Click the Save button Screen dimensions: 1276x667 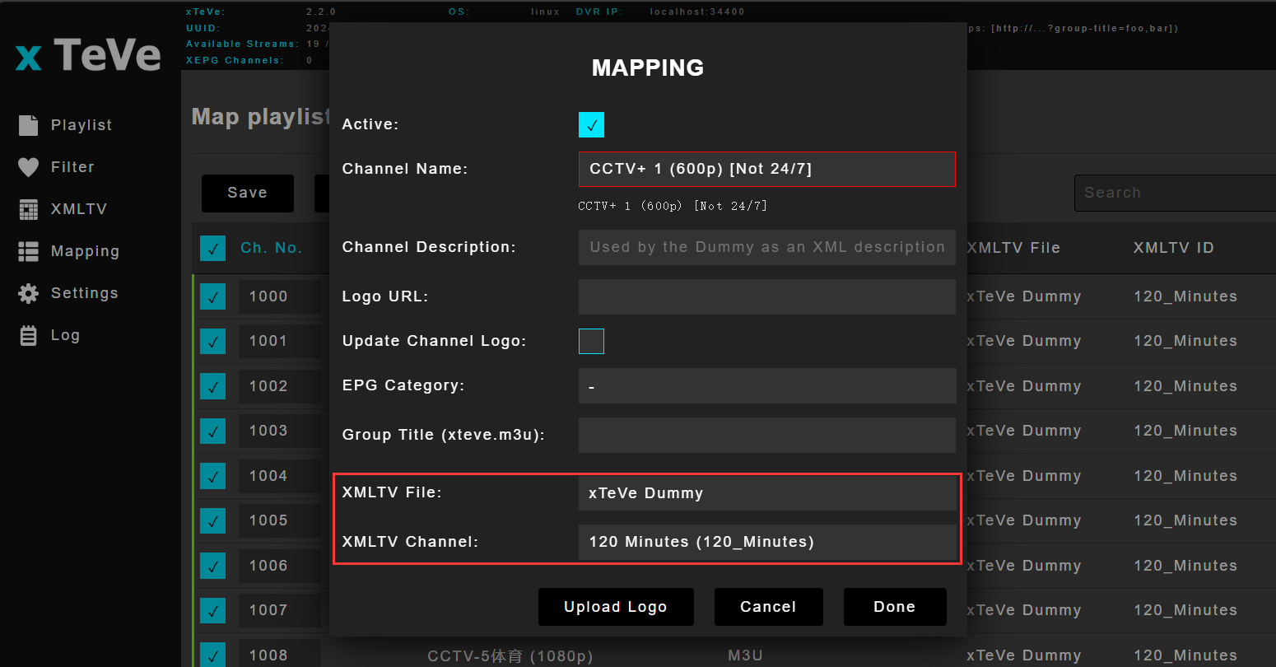pyautogui.click(x=247, y=193)
